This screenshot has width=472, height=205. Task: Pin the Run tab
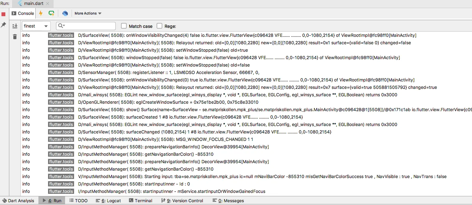tap(3, 25)
